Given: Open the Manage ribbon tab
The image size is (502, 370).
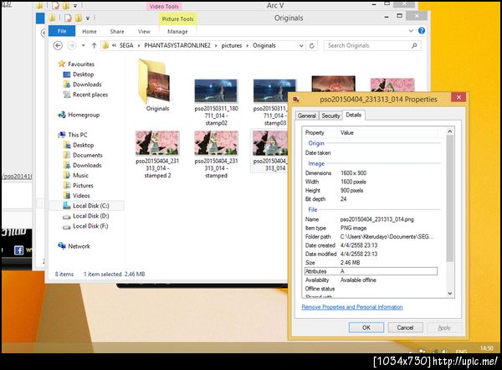Looking at the screenshot, I should tap(177, 32).
